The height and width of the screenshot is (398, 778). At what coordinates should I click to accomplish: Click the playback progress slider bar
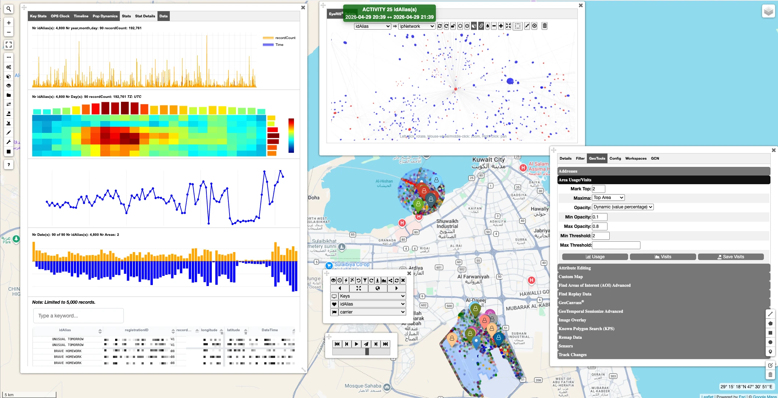[x=361, y=352]
